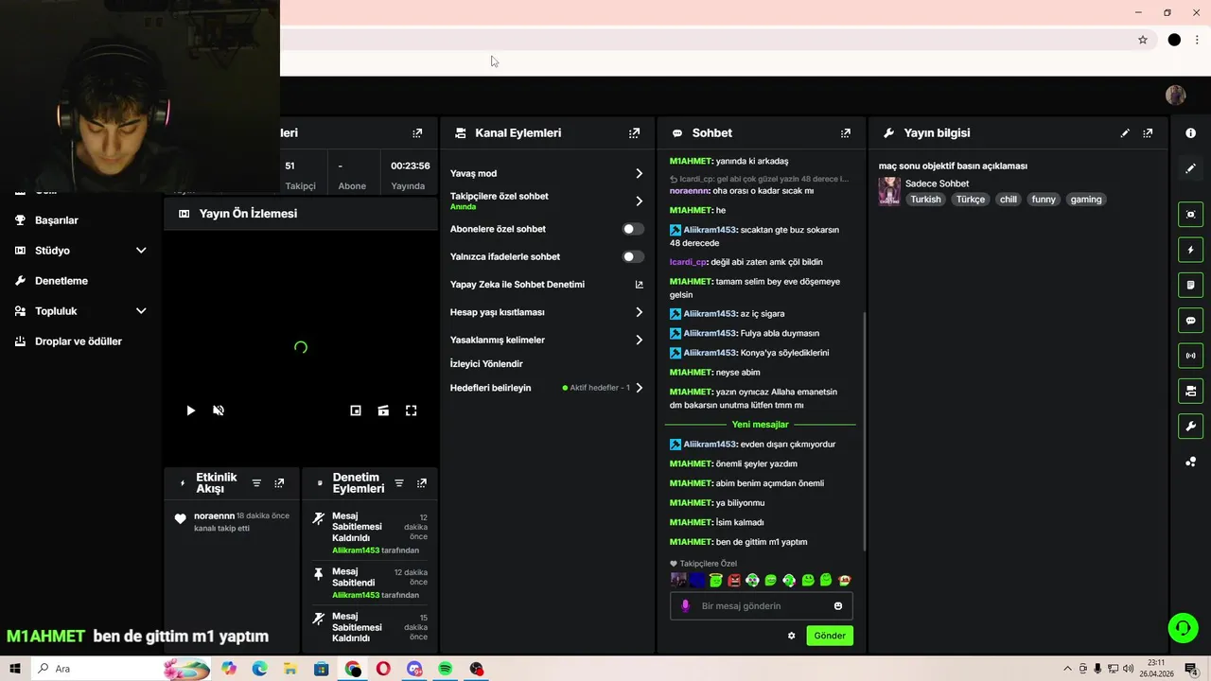Viewport: 1211px width, 681px height.
Task: Pop out the Kanal Eylemleri panel
Action: pos(634,133)
